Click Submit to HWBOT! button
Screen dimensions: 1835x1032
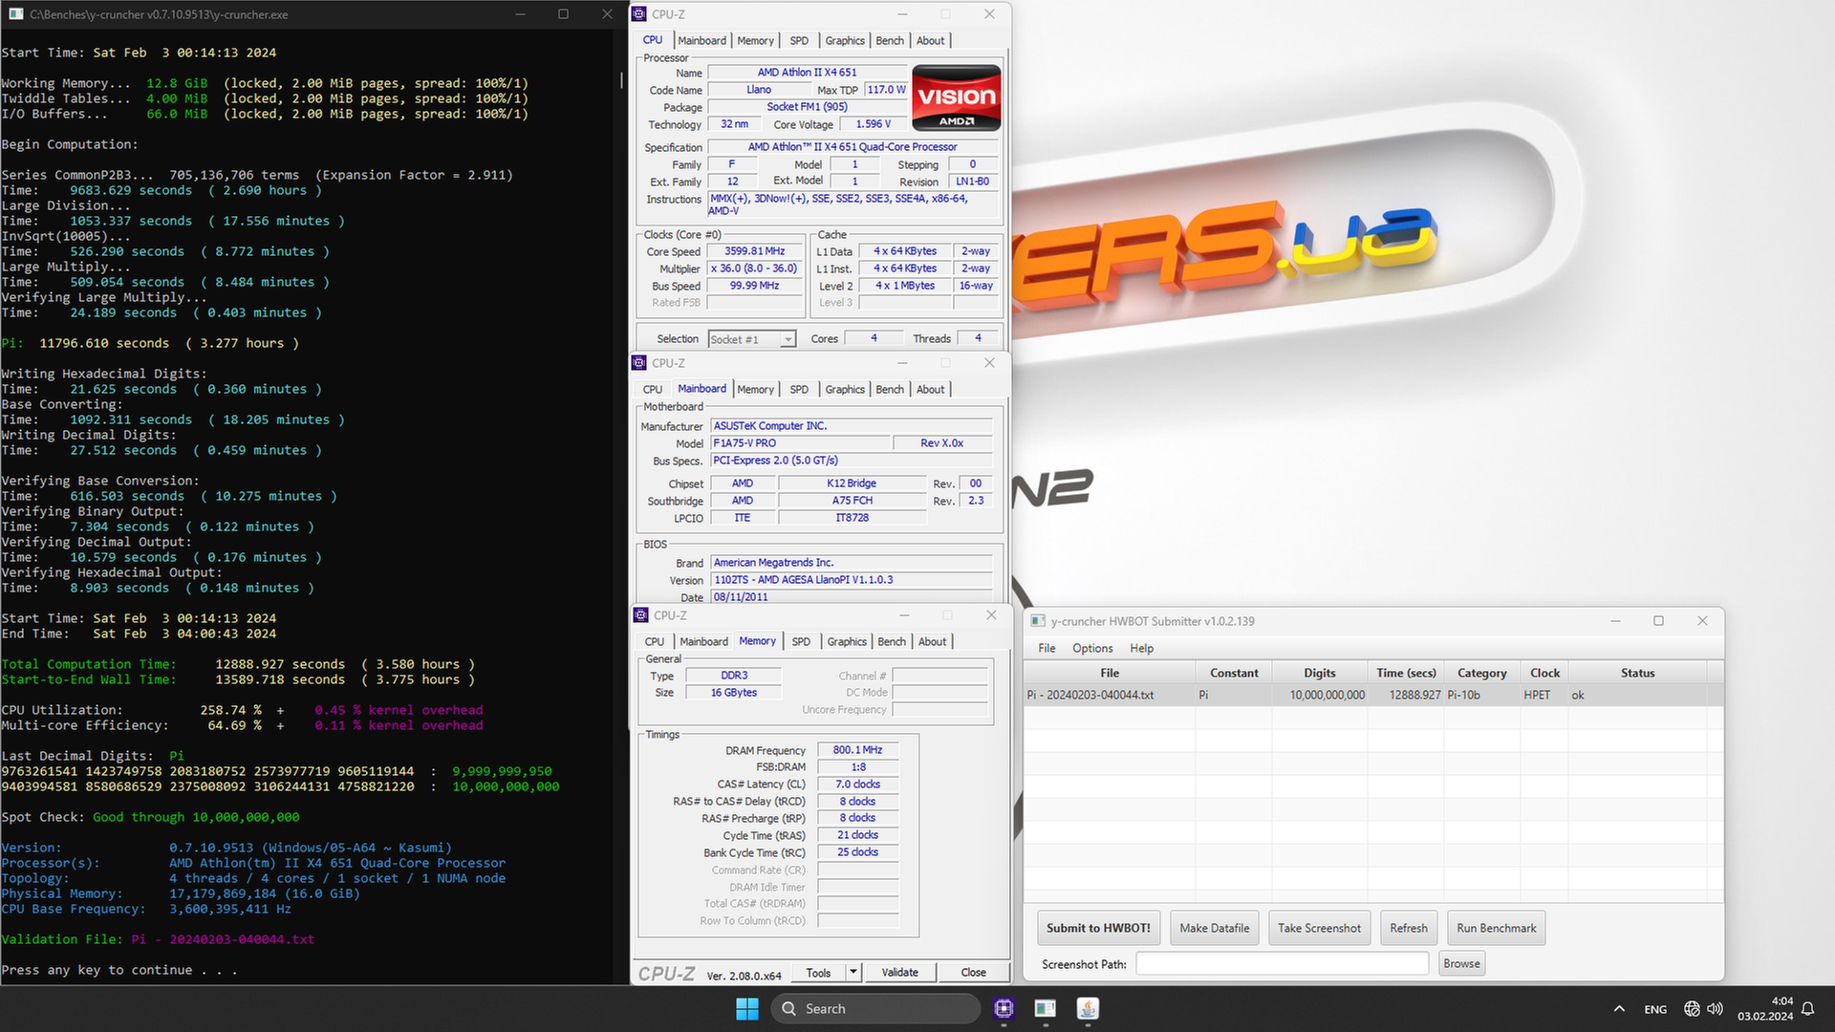pyautogui.click(x=1098, y=928)
